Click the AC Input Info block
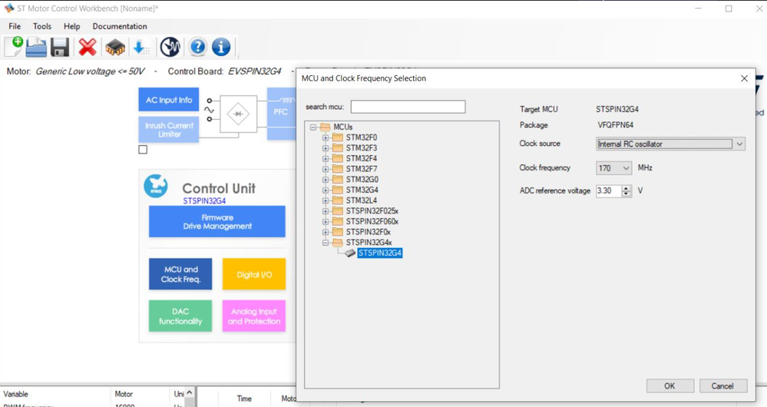 tap(169, 100)
